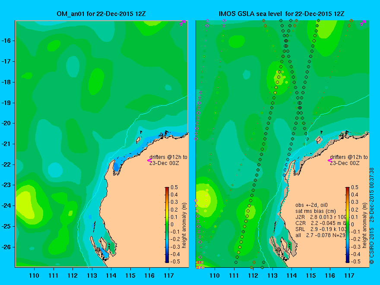Viewport: 380px width, 285px height.
Task: Click the '0.3' tick label on the left color bar
Action: click(x=174, y=202)
